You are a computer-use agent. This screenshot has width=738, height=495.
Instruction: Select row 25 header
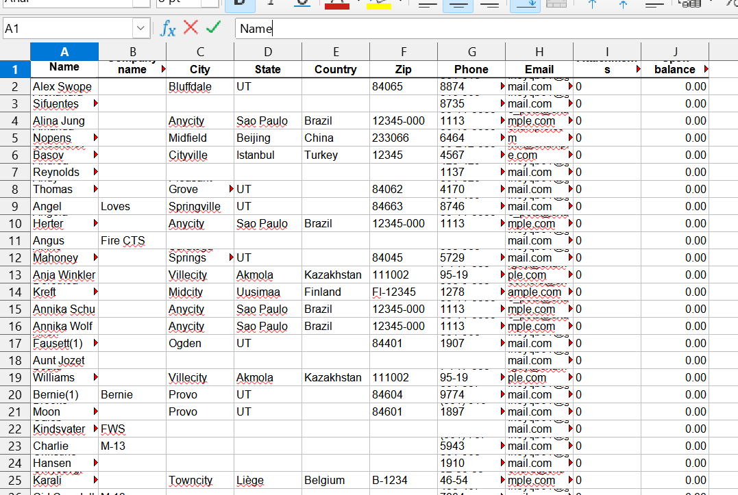(15, 481)
